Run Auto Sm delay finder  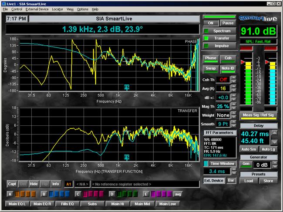point(249,149)
